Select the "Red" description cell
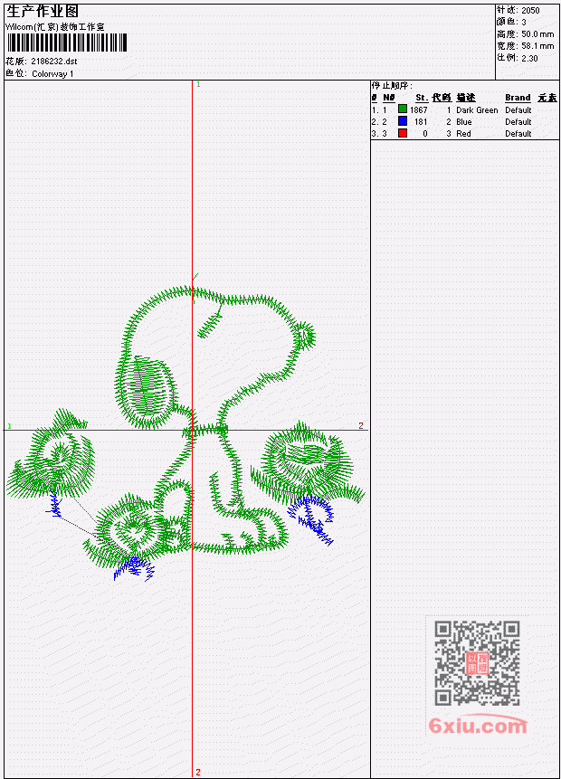The height and width of the screenshot is (779, 561). (x=463, y=134)
